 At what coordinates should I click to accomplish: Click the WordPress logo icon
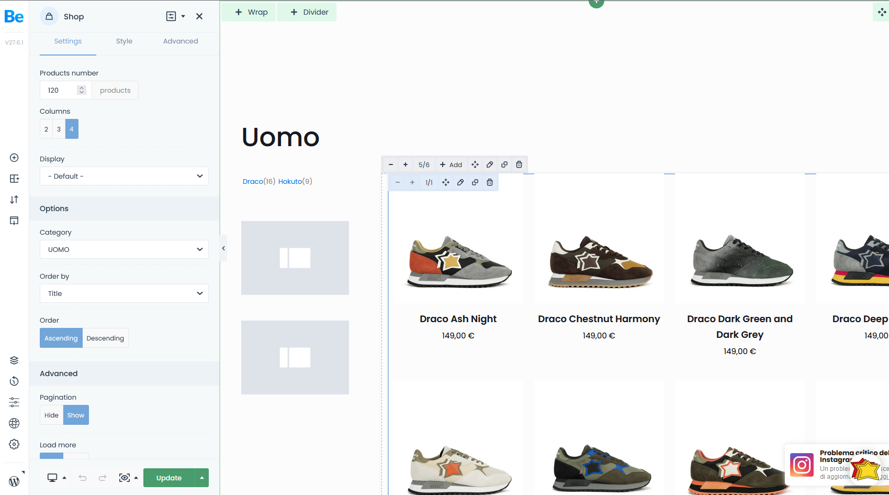point(14,481)
